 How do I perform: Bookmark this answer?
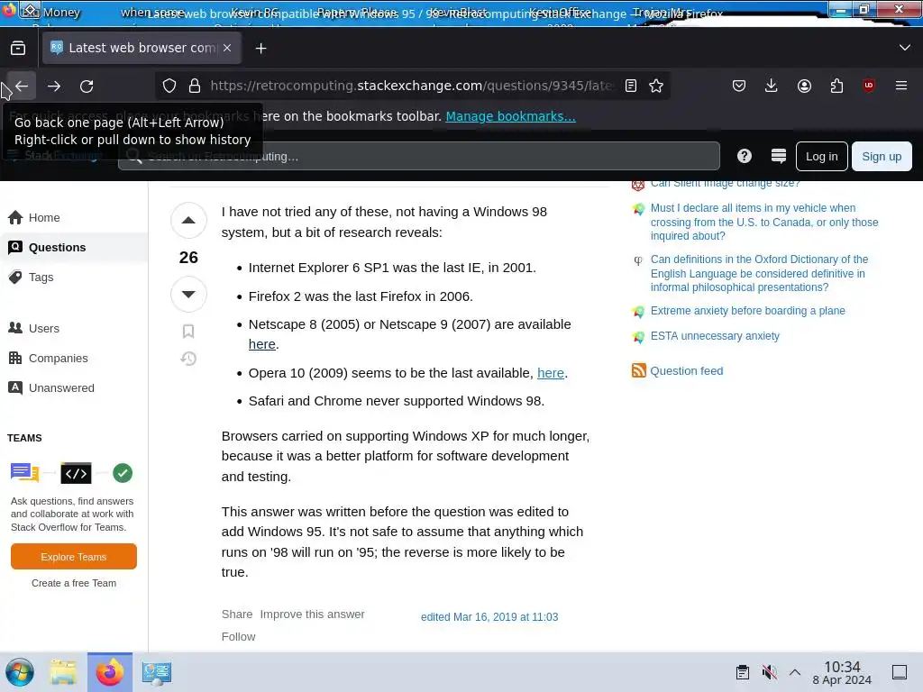coord(188,332)
